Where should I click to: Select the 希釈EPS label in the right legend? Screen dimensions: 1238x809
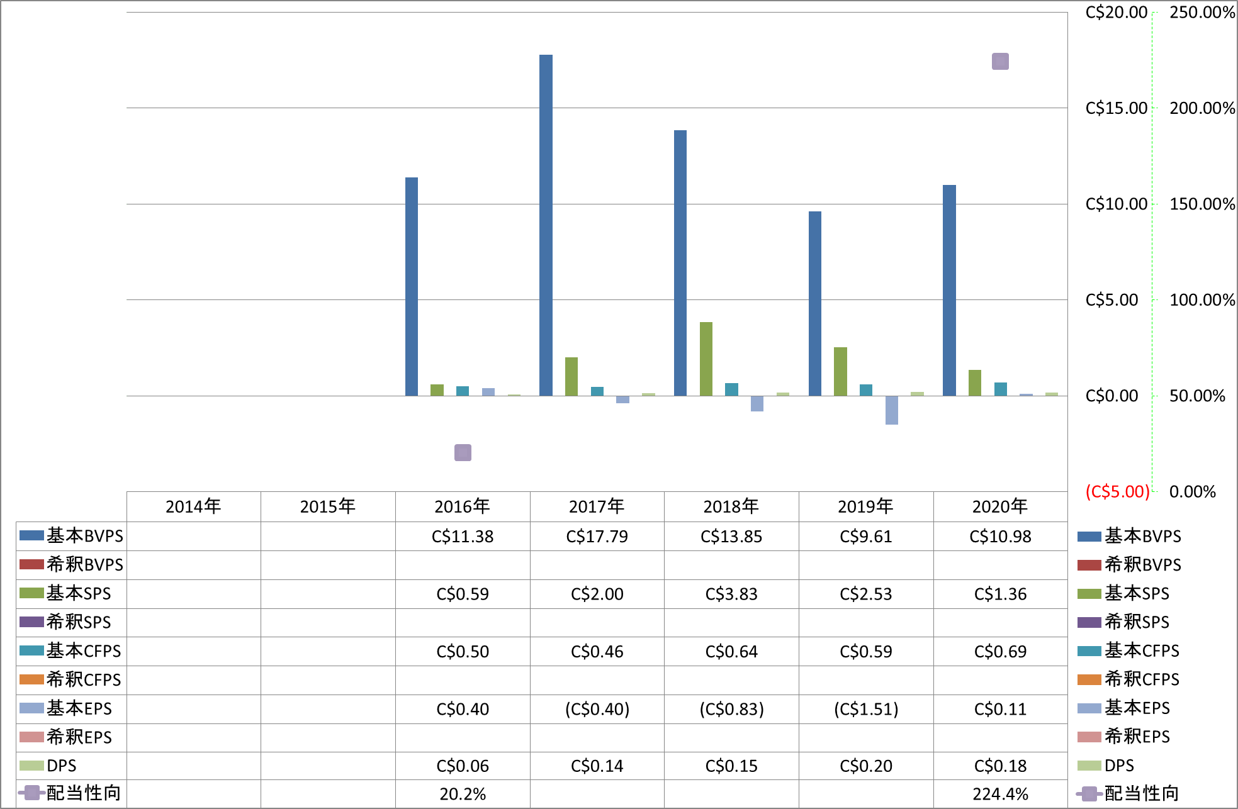(x=1137, y=736)
